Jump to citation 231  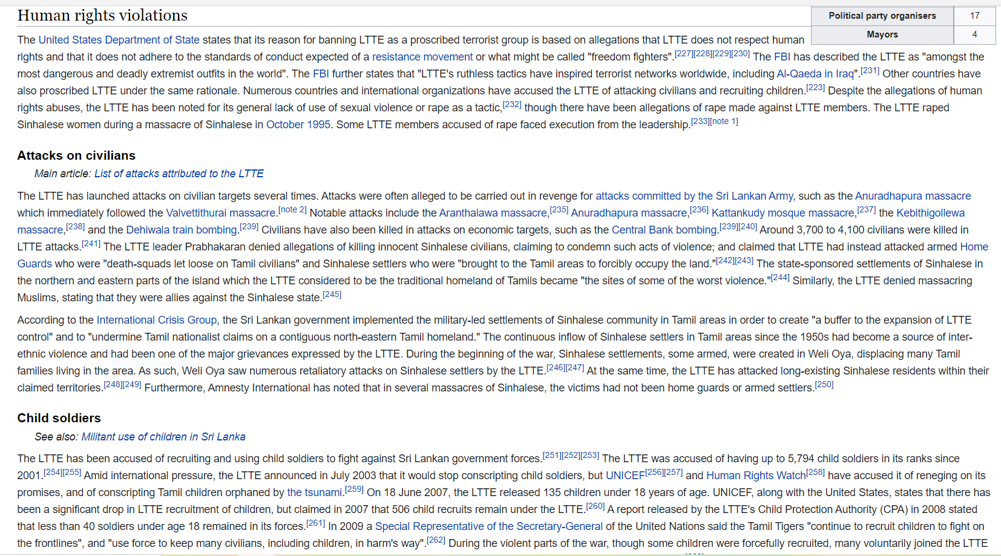[870, 71]
